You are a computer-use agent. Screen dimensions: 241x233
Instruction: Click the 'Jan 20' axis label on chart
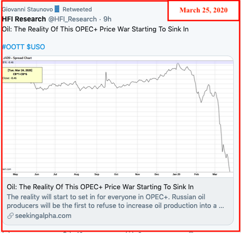point(176,174)
